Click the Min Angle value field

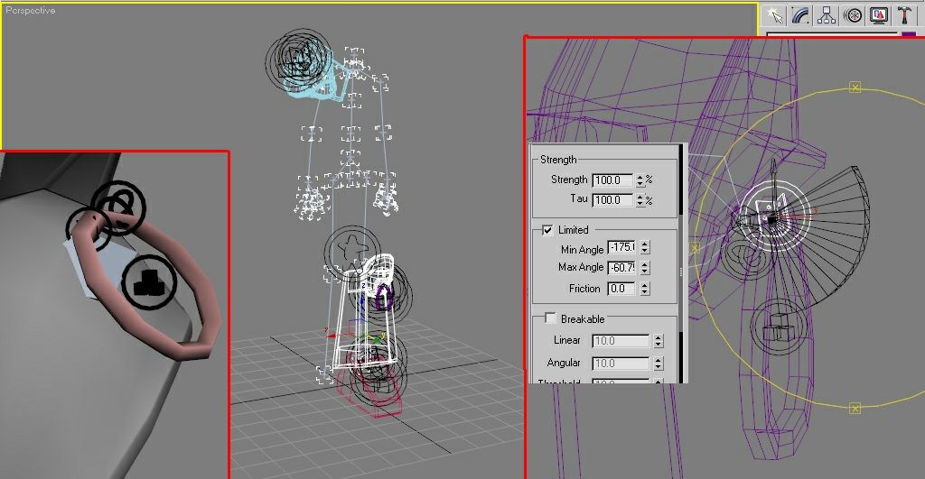tap(622, 247)
